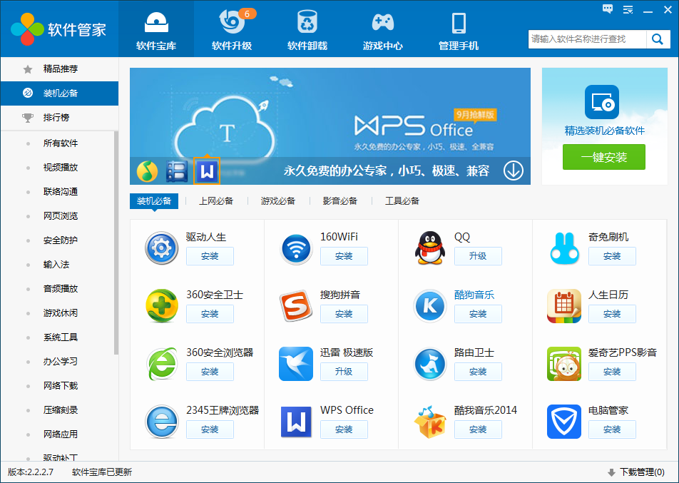Click the 搜狗拼音 icon
Screen dimensions: 679x483
click(x=296, y=306)
